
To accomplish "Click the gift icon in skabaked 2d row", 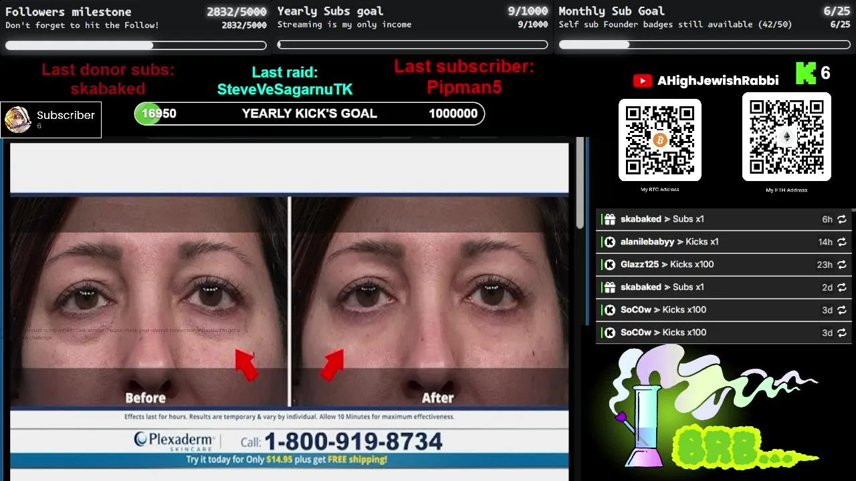I will click(x=609, y=287).
